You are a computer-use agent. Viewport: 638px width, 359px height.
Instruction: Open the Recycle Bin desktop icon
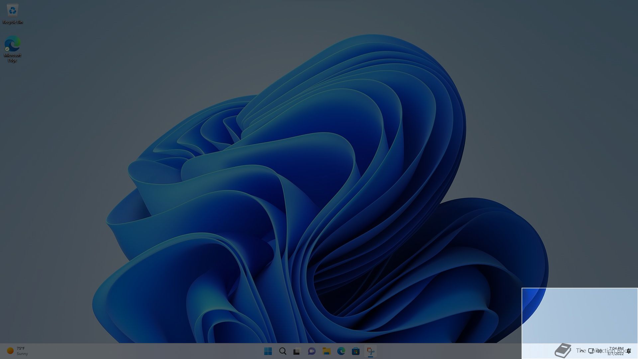[13, 14]
